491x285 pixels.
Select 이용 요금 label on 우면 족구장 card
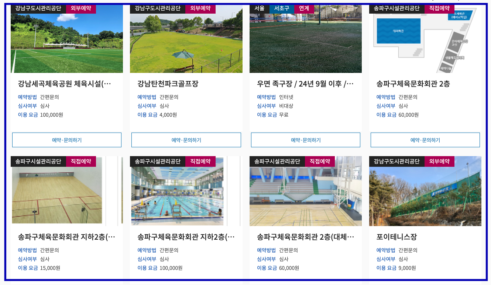tap(267, 115)
